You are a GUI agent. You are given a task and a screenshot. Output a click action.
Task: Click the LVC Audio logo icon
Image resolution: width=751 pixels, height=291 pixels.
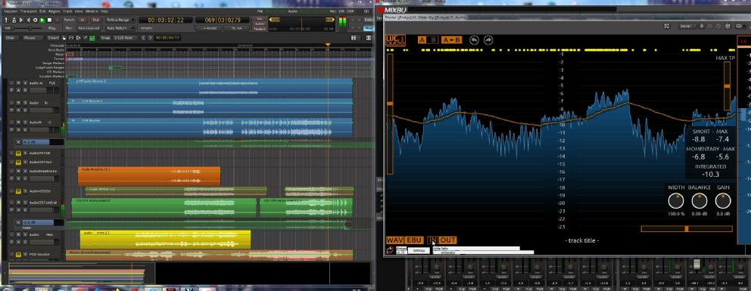click(x=395, y=41)
